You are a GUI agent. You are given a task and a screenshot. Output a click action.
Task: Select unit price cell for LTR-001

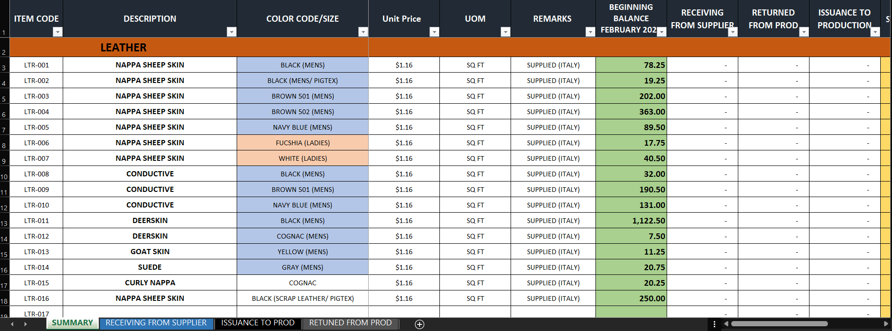click(x=404, y=65)
